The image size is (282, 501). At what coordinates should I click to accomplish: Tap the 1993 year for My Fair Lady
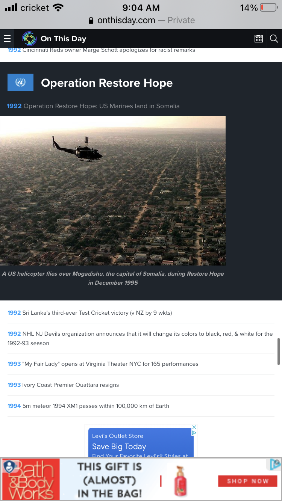tap(14, 364)
